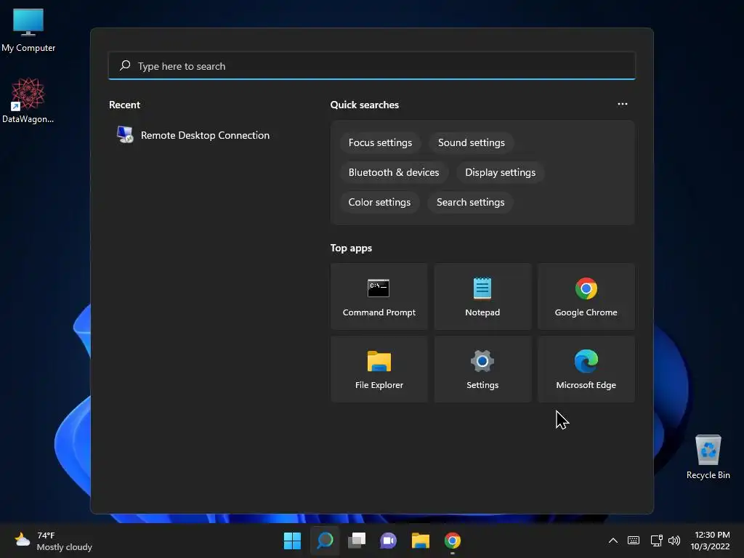Screen dimensions: 744x558
Task: Open the weather widget on taskbar
Action: 53,541
